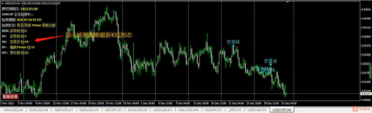Click the '17 Nov 04:00' time axis label

(x=78, y=103)
